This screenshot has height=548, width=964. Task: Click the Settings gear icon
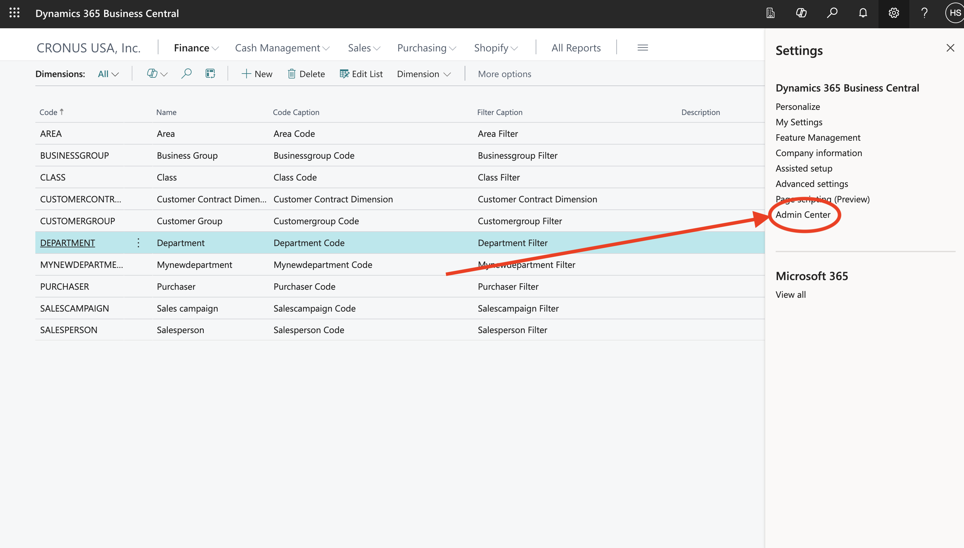tap(894, 13)
